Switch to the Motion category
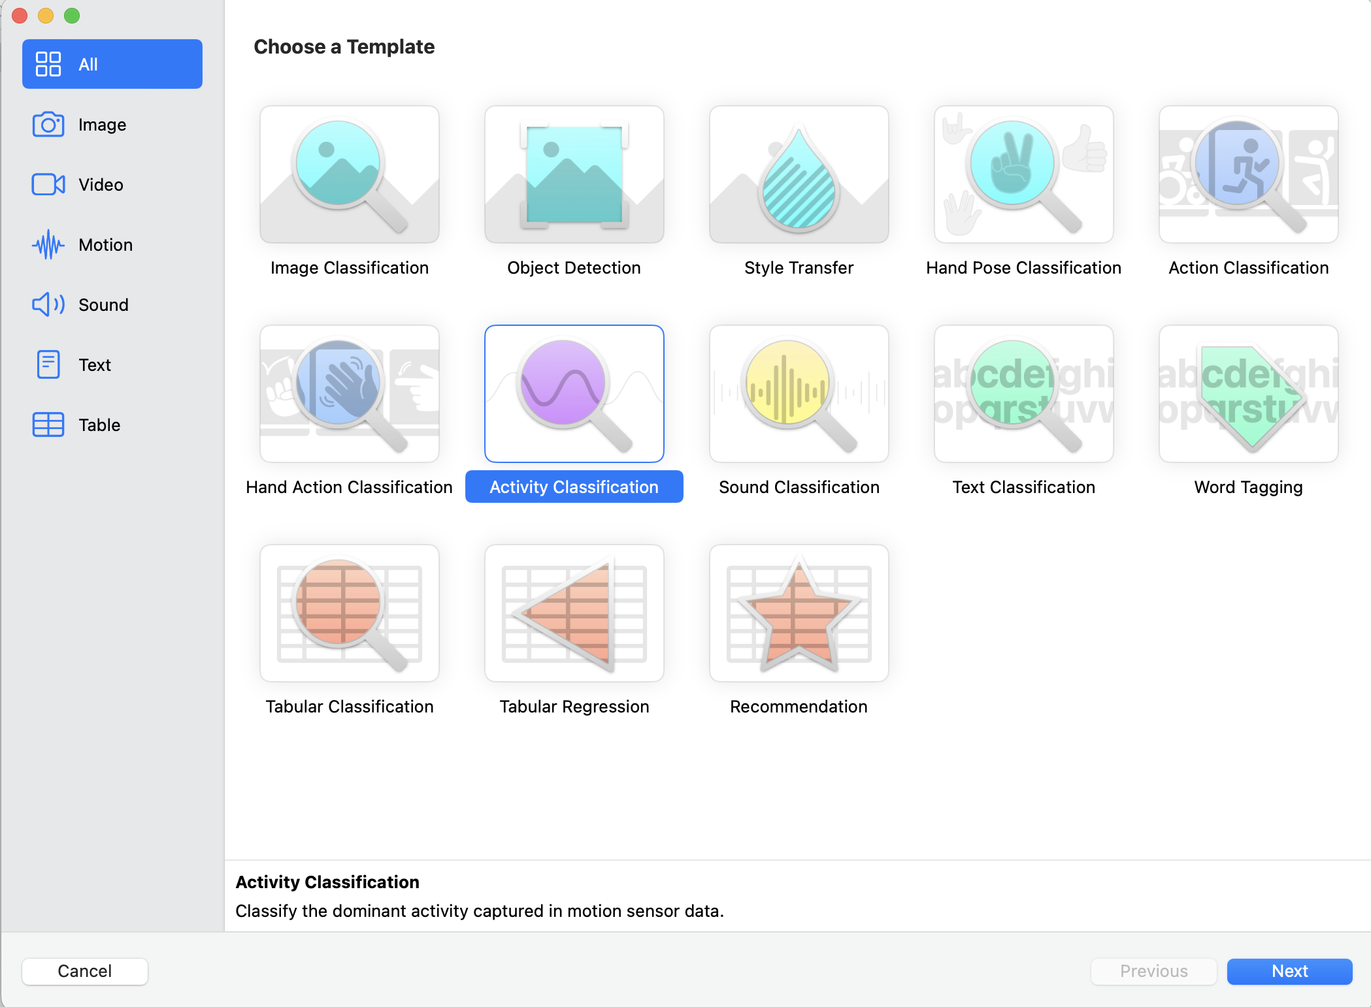The image size is (1371, 1007). (x=105, y=245)
